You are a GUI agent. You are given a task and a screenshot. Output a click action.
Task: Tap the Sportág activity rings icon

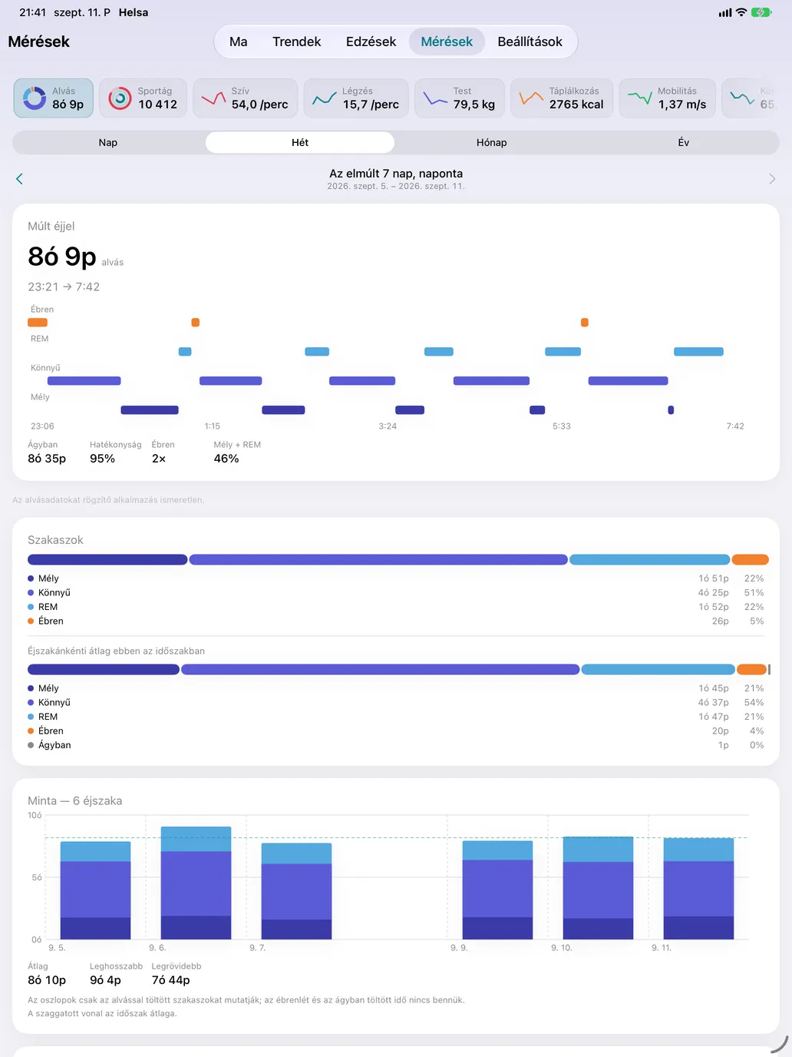point(120,98)
